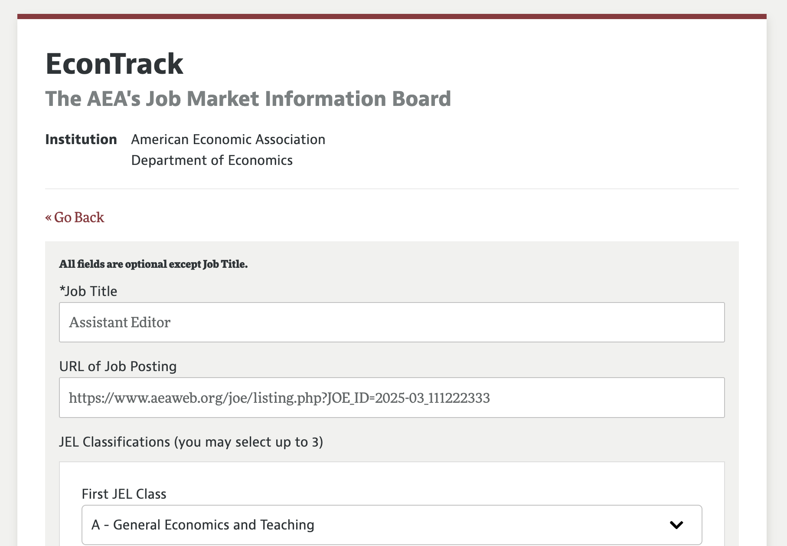This screenshot has height=546, width=787.
Task: Click into the URL of Job Posting field
Action: pos(392,398)
